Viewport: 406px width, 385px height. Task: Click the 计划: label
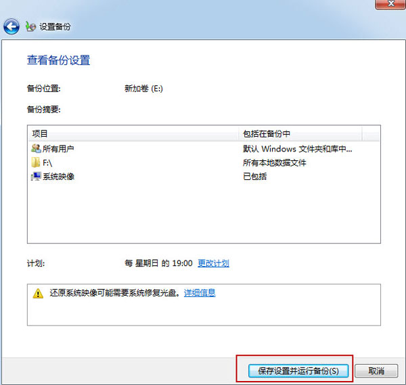[36, 263]
